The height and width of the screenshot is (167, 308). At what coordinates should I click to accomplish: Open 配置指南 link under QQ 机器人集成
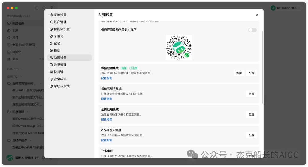pyautogui.click(x=106, y=140)
